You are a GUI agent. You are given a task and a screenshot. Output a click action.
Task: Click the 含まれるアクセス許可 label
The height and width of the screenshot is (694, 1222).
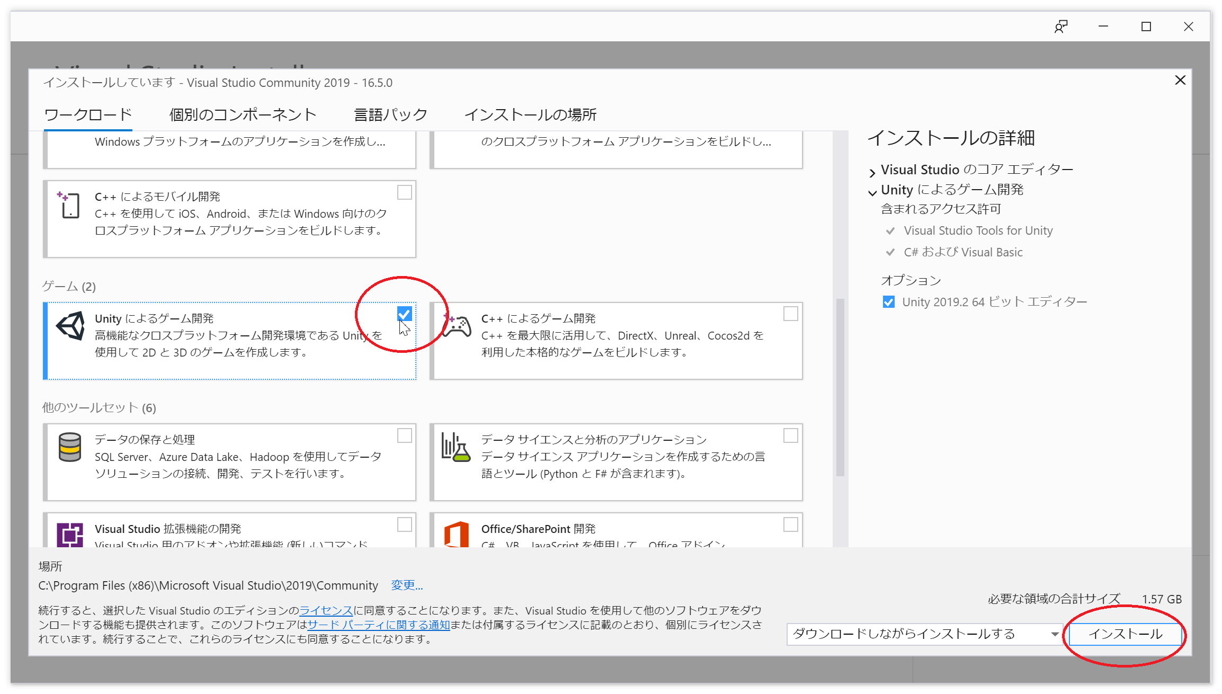coord(941,209)
